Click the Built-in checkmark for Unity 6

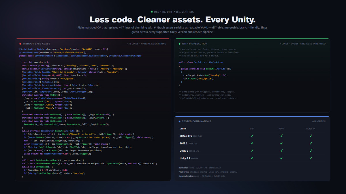[311, 150]
